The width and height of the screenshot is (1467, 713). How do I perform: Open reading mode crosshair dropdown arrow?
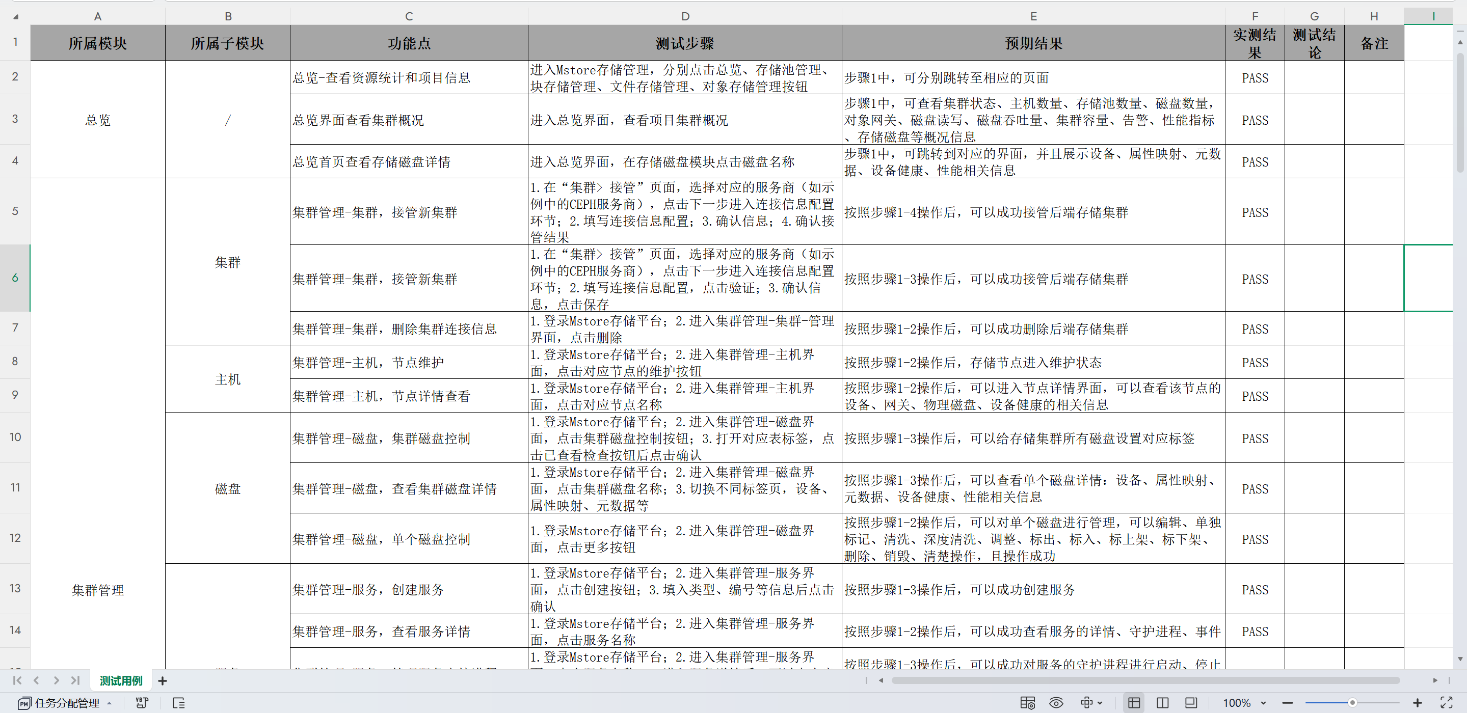(x=1100, y=703)
